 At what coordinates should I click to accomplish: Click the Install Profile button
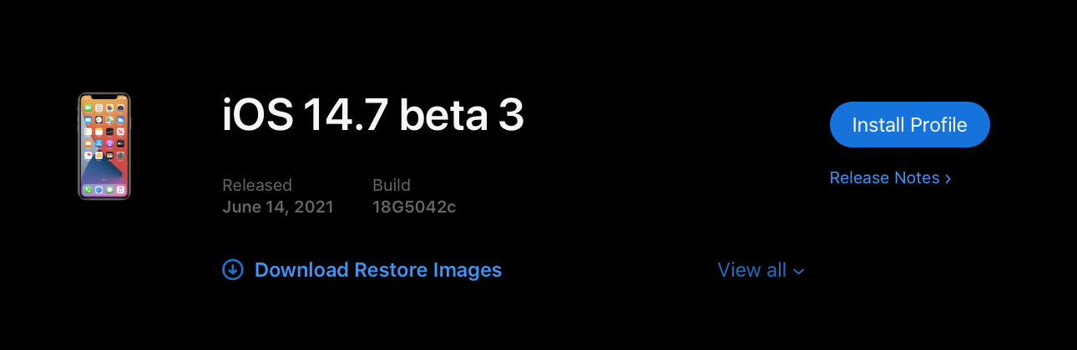[909, 125]
